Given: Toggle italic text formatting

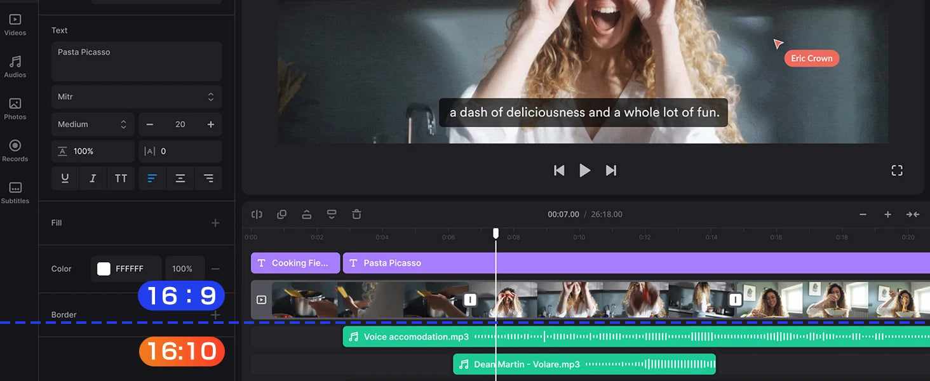Looking at the screenshot, I should pos(93,178).
